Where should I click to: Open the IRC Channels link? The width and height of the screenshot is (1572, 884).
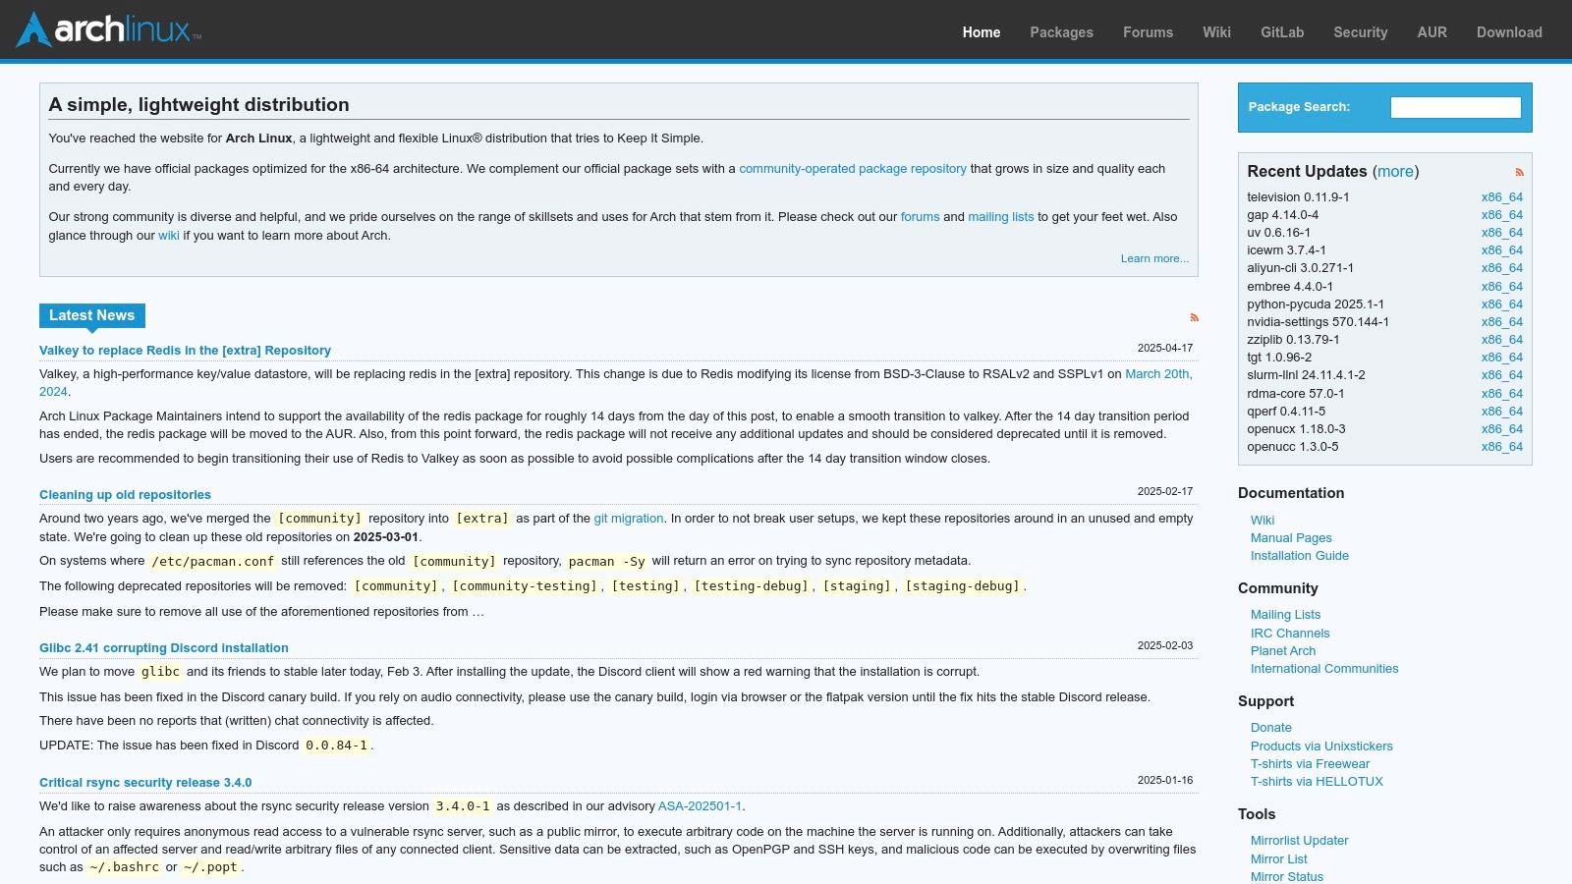click(1289, 634)
